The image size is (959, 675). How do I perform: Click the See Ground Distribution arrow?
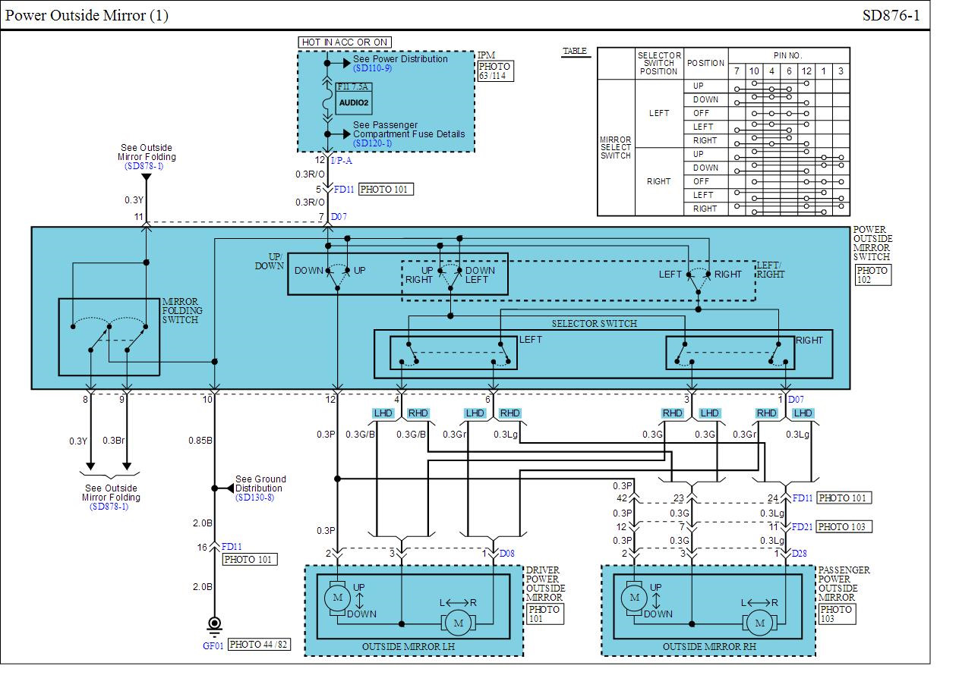[226, 488]
